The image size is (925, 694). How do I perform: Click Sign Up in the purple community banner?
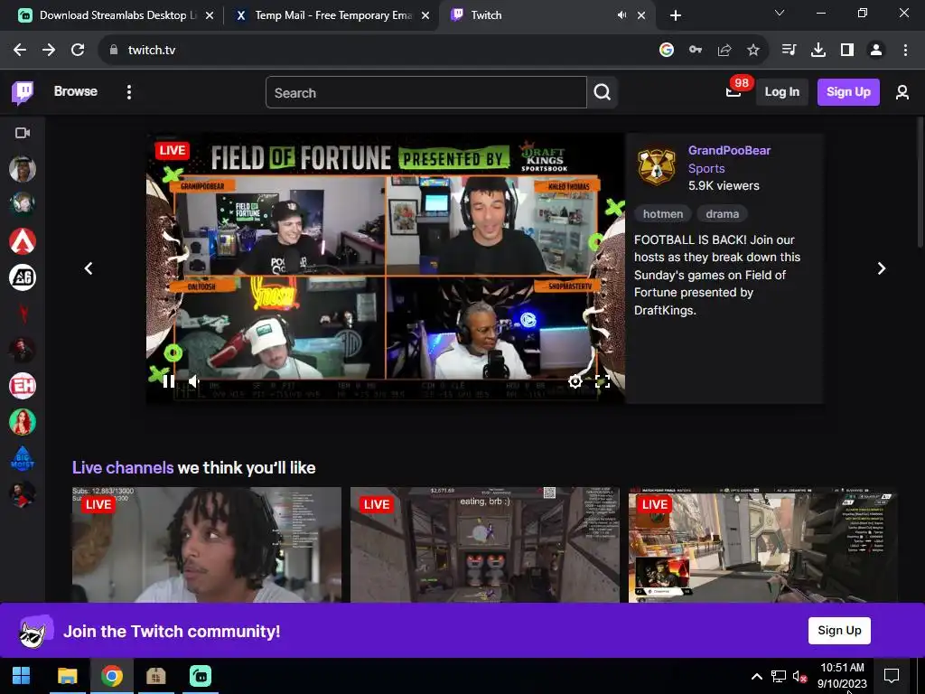pyautogui.click(x=839, y=631)
